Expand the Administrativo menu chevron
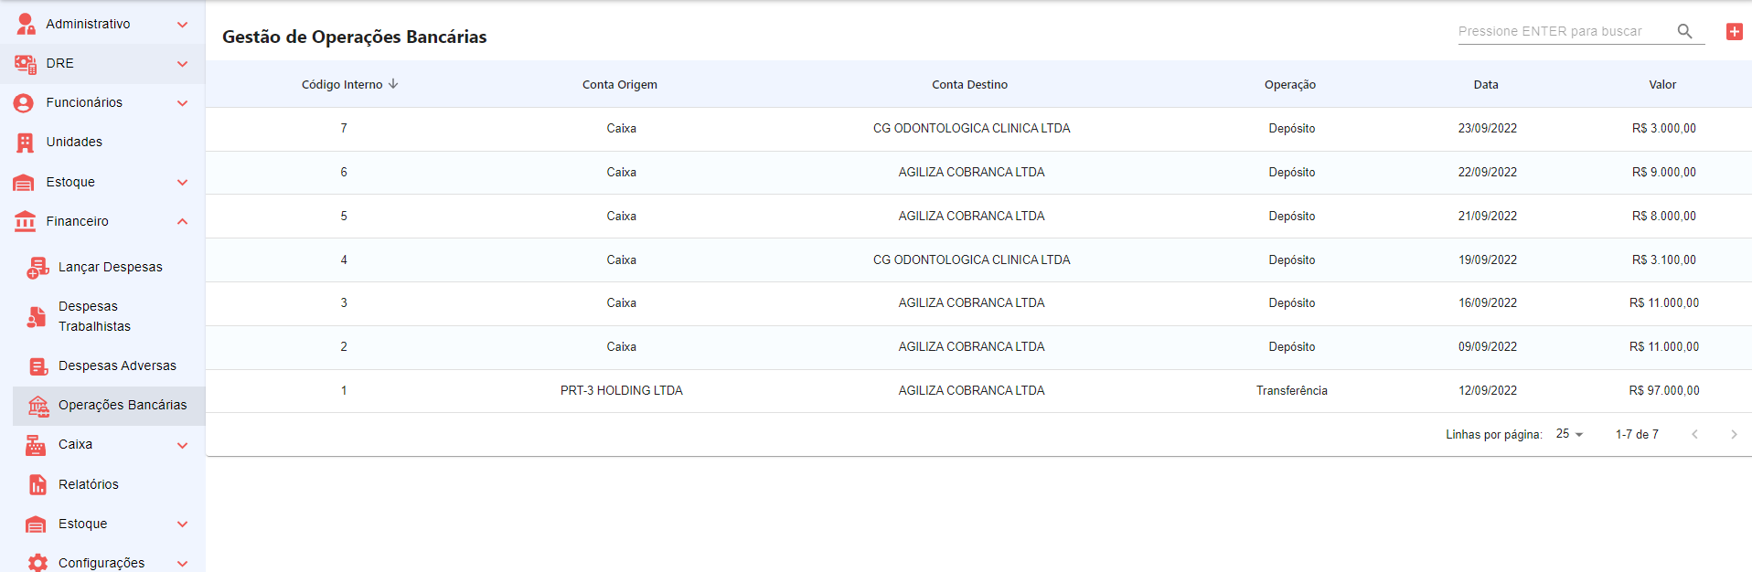 pos(182,25)
